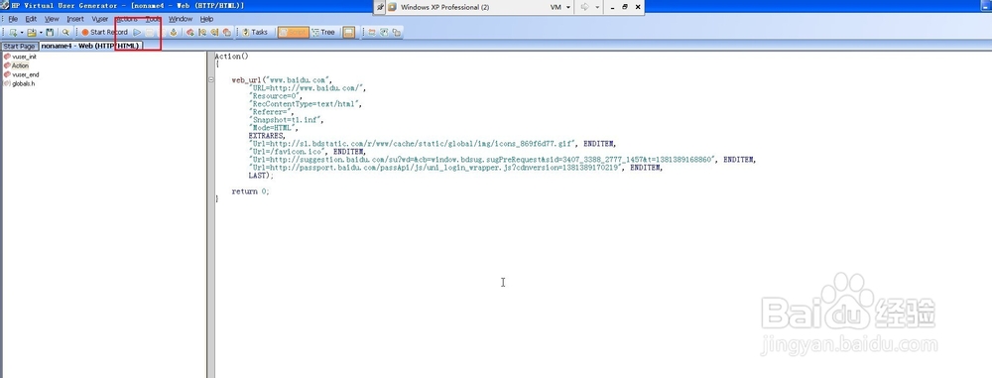The image size is (992, 378).
Task: Select the noname4 - Web (HTTP/HTML) tab
Action: [x=90, y=46]
